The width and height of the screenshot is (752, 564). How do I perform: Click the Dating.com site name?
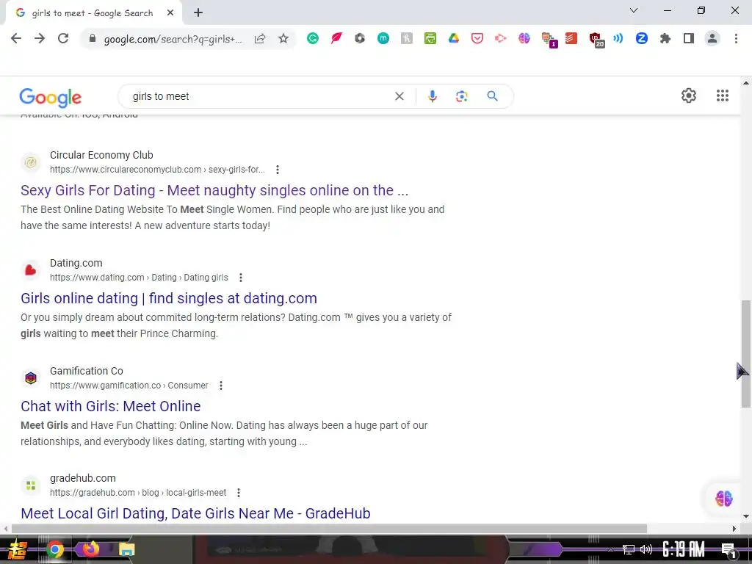tap(76, 263)
